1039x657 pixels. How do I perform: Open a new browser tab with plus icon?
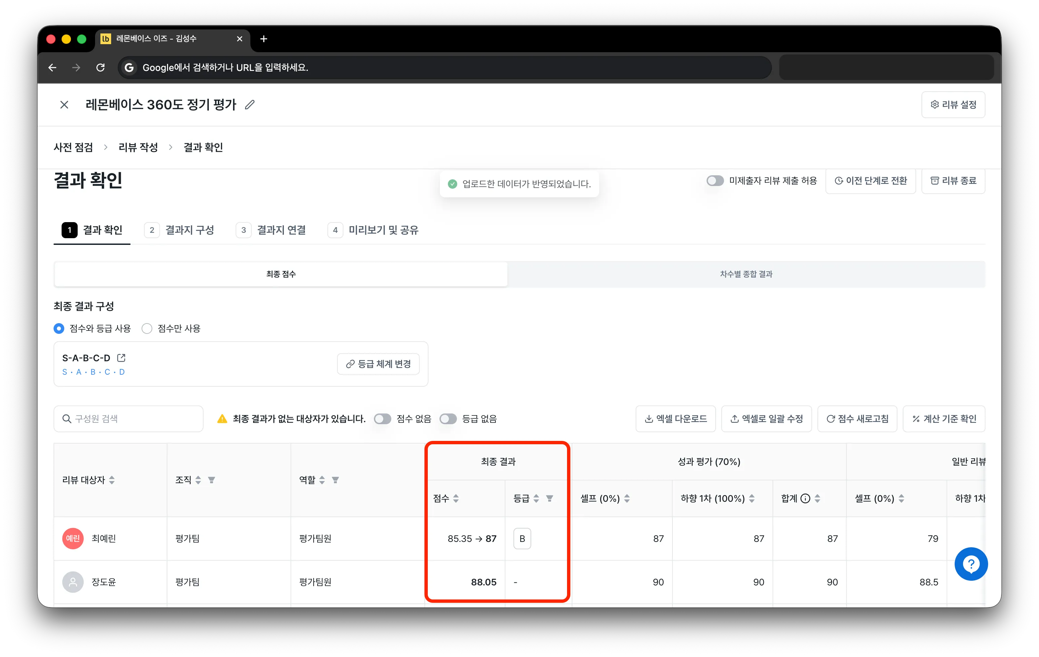tap(264, 39)
